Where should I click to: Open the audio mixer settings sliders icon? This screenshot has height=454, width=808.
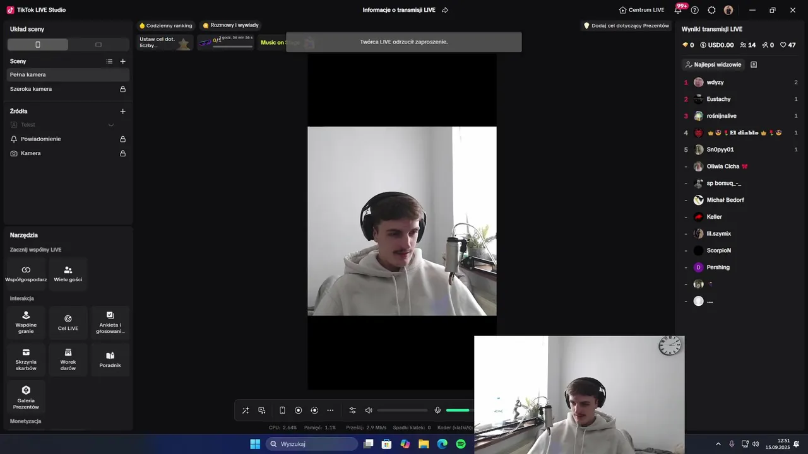pos(353,410)
